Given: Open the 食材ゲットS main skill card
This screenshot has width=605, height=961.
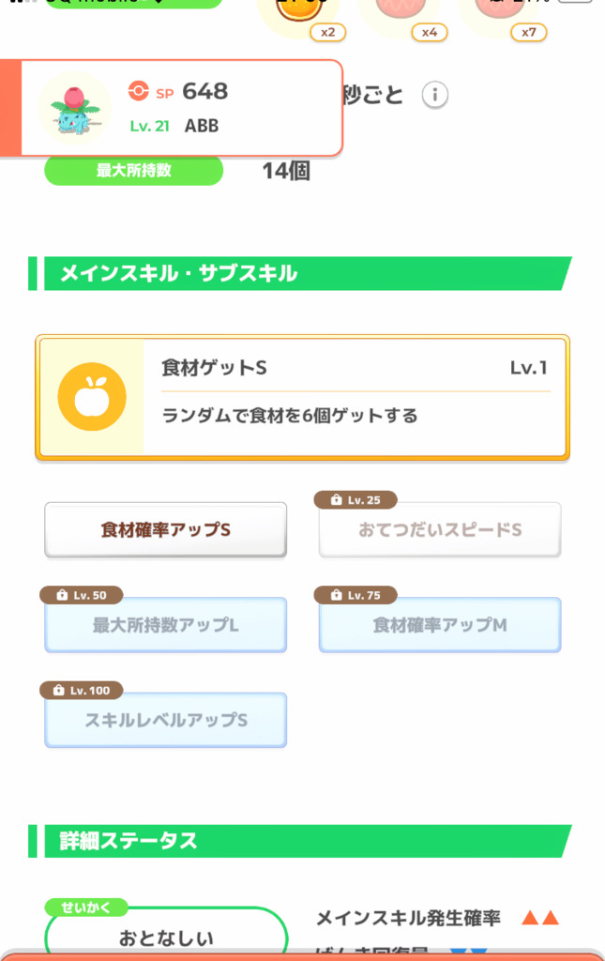Looking at the screenshot, I should (x=302, y=397).
